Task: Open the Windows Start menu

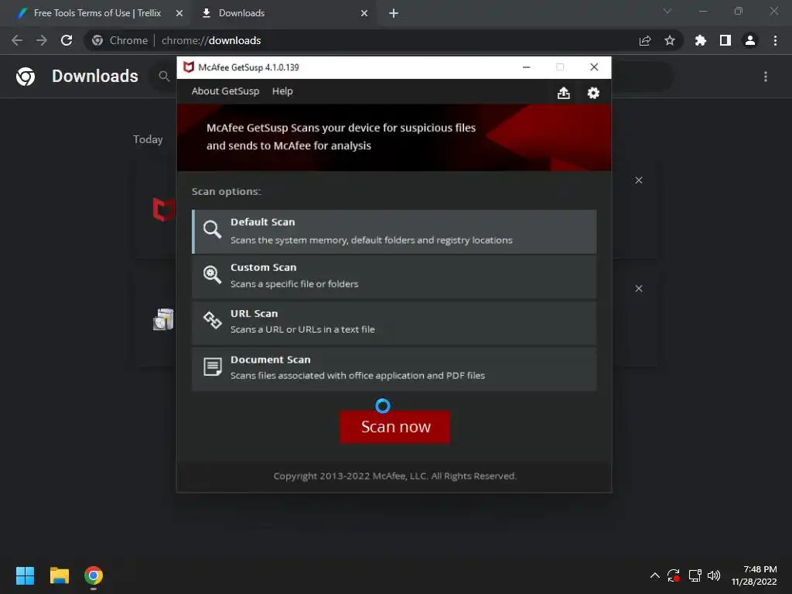Action: [x=25, y=575]
